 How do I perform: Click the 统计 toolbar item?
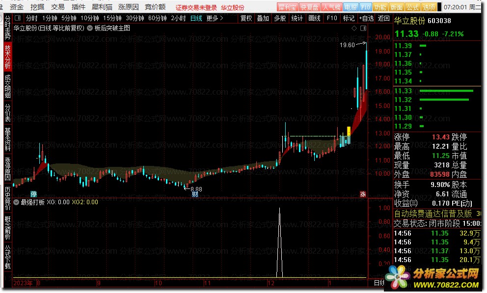pos(297,18)
